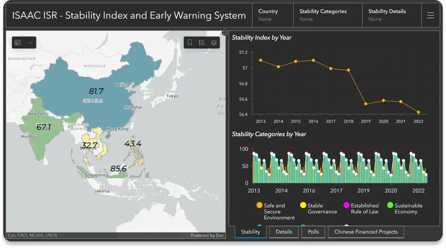
Task: Open the hamburger menu
Action: pos(430,15)
